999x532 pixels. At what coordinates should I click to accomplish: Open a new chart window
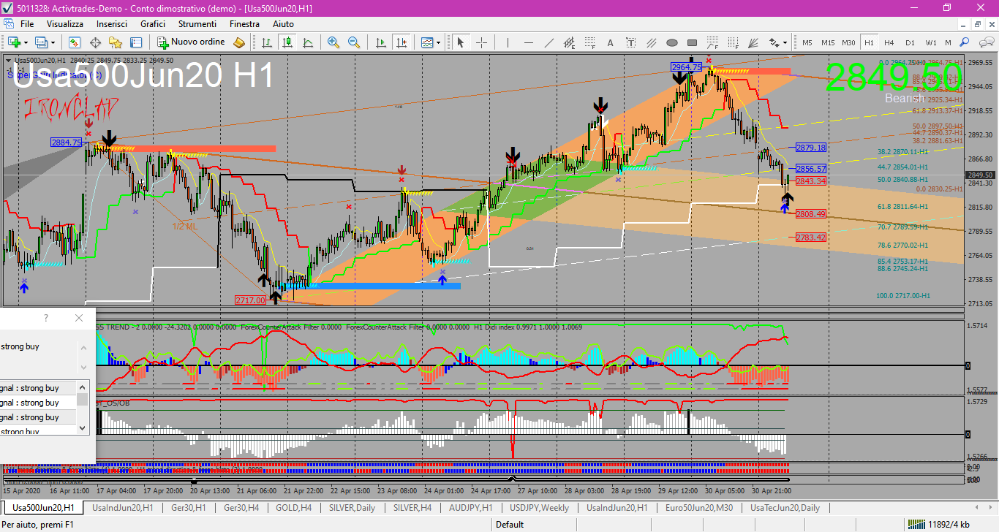pos(14,42)
